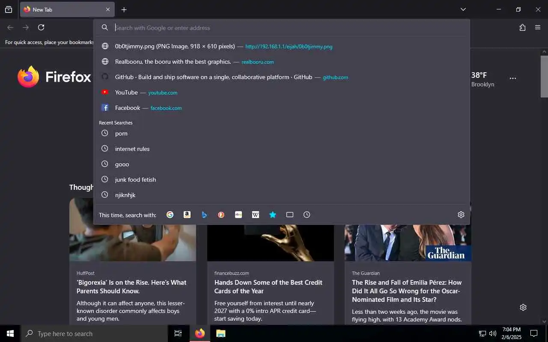Click the search or enter address field
548x342 pixels.
(282, 28)
